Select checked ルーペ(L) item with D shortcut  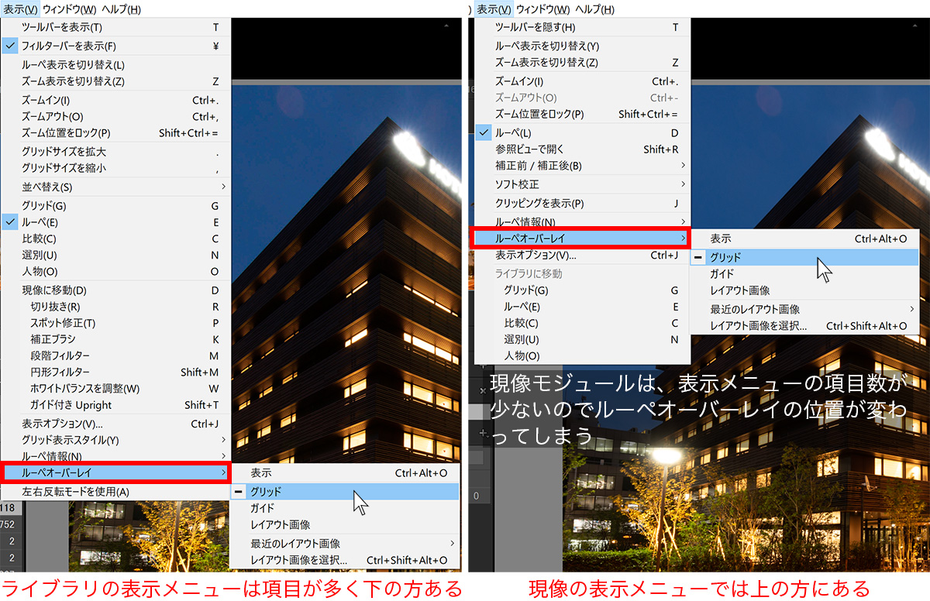513,133
